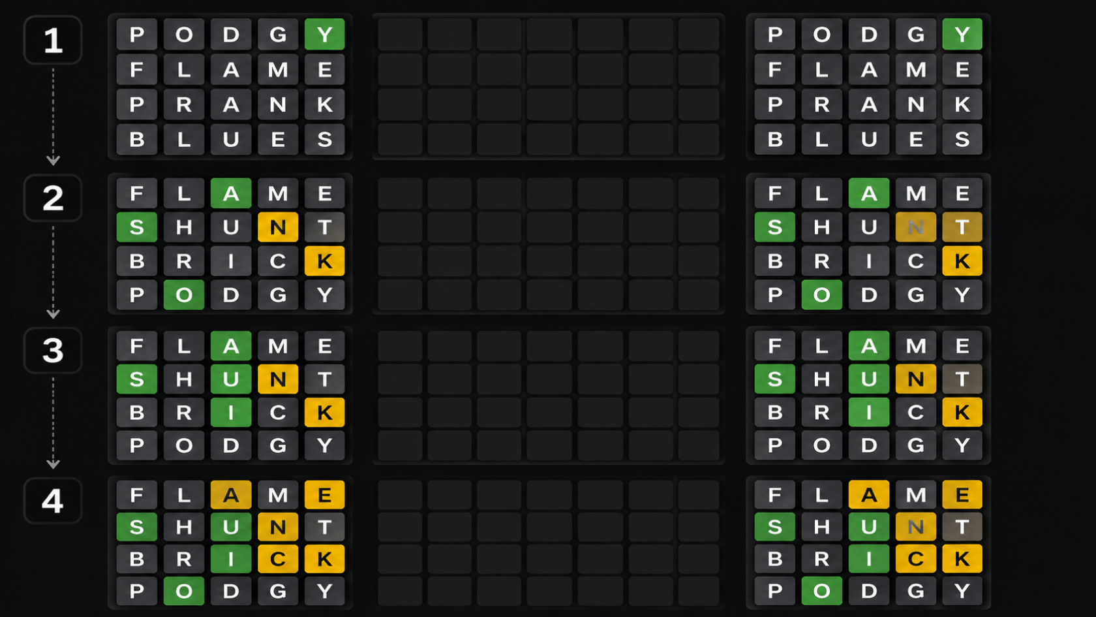Select green O tile of PODGY, step 2 right board
The width and height of the screenshot is (1096, 617).
tap(822, 295)
